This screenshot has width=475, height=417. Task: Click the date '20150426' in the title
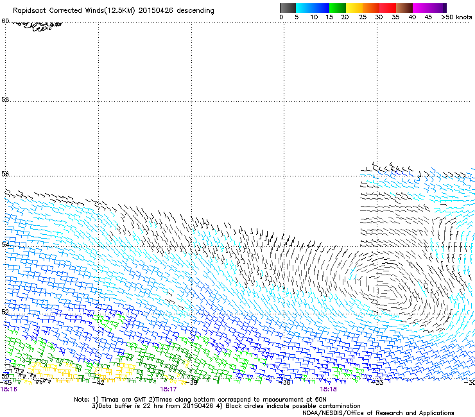[x=156, y=11]
